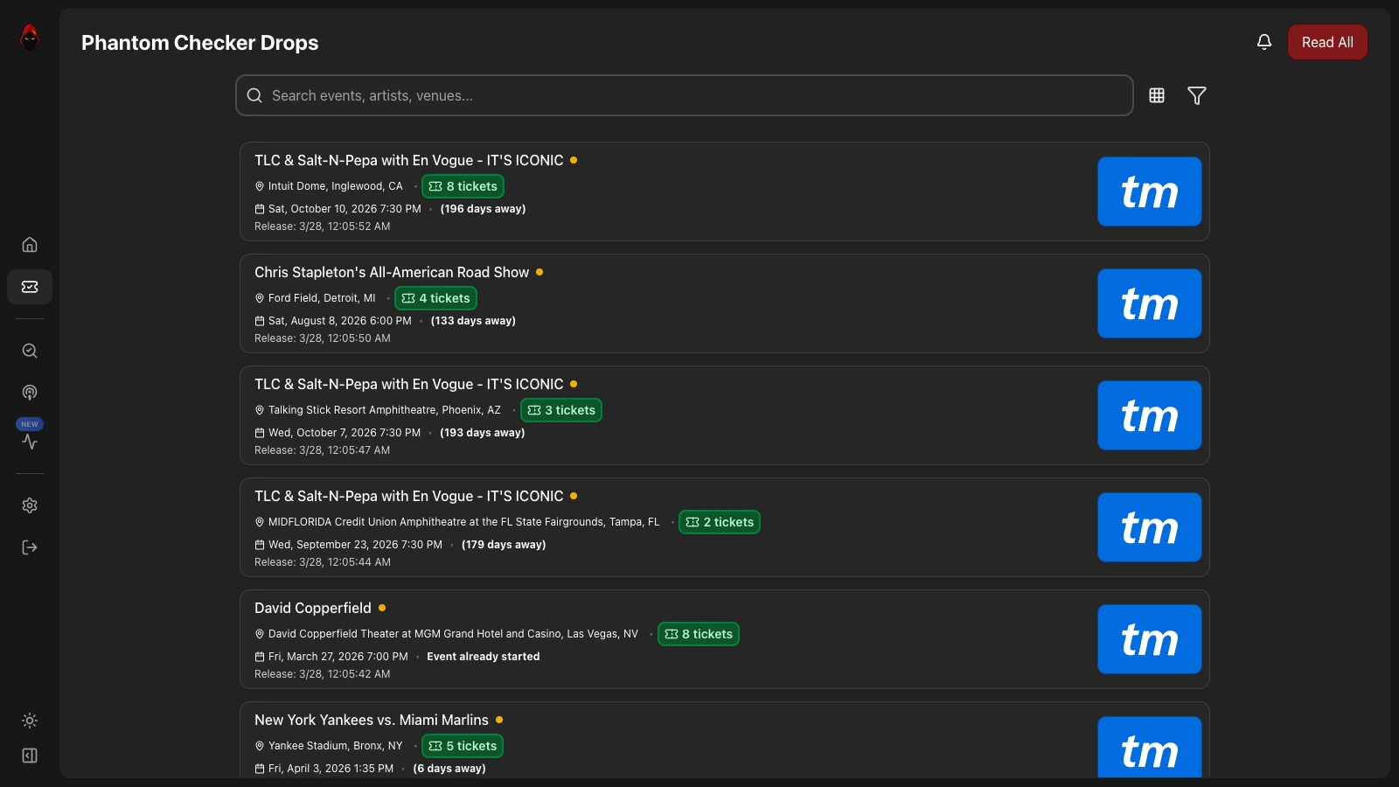This screenshot has height=787, width=1399.
Task: Select the ticket drops sidebar icon
Action: [x=30, y=287]
